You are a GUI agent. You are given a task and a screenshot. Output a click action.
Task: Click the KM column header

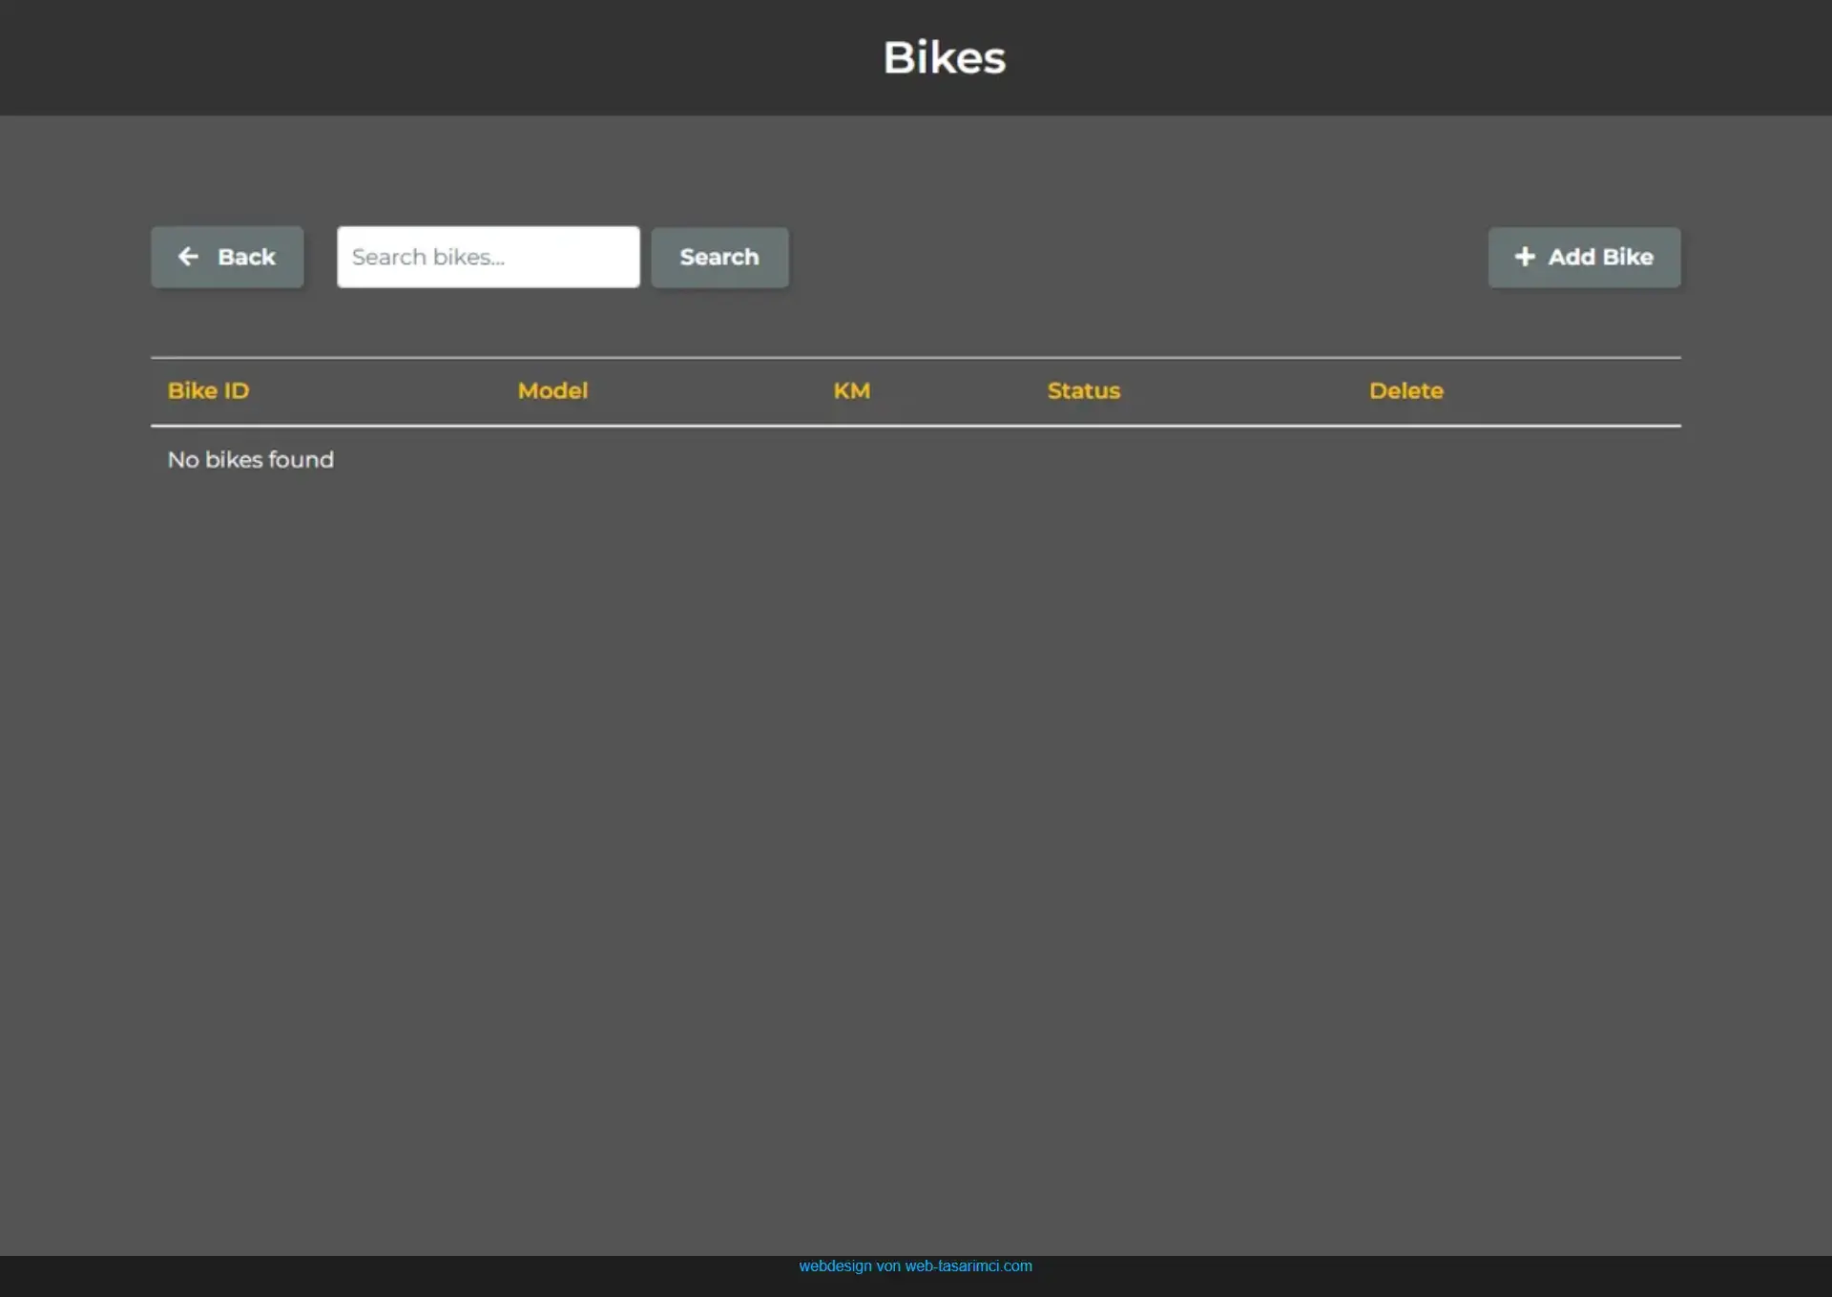click(851, 391)
